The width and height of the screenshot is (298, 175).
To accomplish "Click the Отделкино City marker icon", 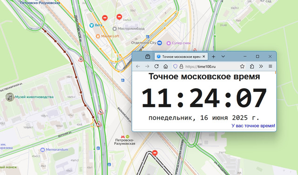I will (159, 43).
